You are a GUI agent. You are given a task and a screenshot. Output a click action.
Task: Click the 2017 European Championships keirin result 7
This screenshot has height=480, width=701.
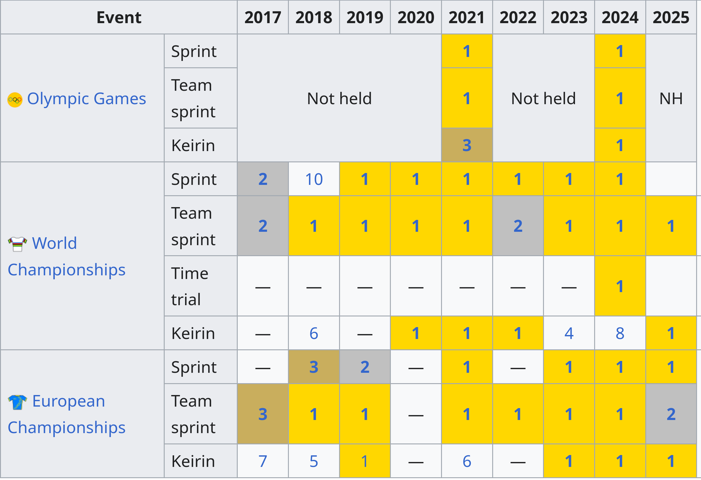point(263,461)
